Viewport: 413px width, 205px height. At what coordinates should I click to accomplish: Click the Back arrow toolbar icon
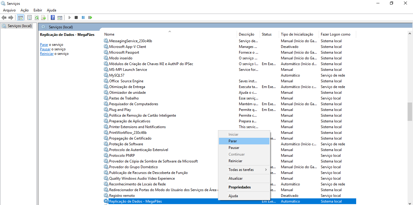4,17
